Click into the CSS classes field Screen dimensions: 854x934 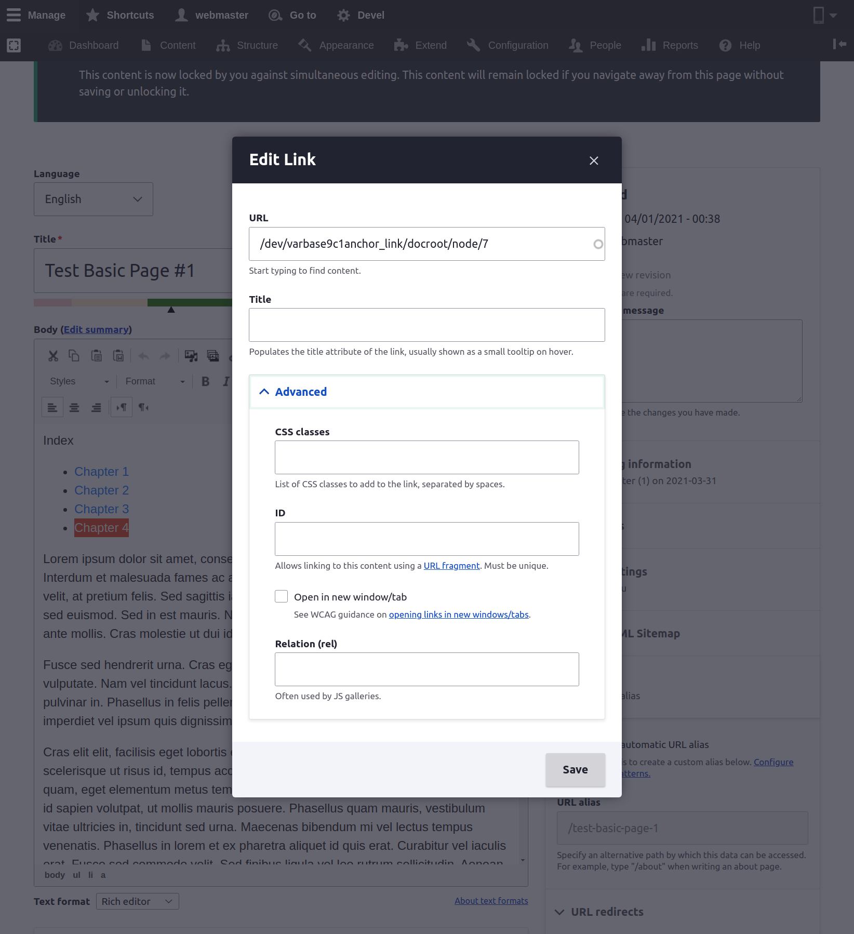426,457
